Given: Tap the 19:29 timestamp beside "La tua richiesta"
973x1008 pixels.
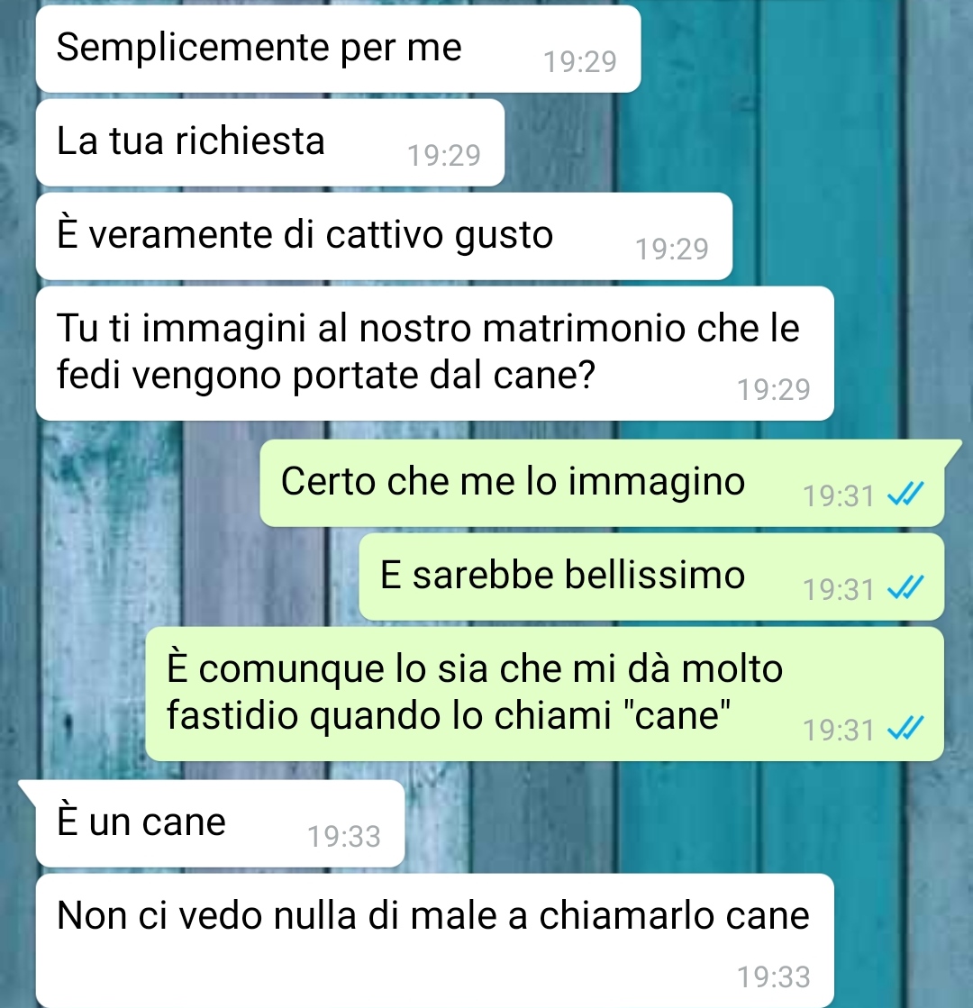Looking at the screenshot, I should pyautogui.click(x=444, y=156).
